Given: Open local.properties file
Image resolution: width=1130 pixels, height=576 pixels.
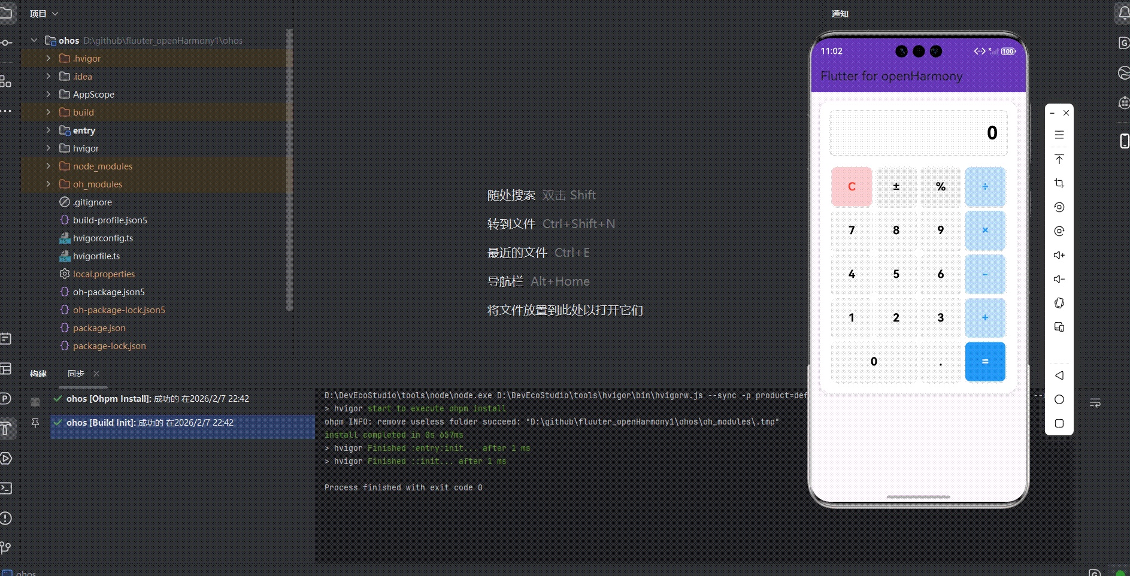Looking at the screenshot, I should 104,274.
